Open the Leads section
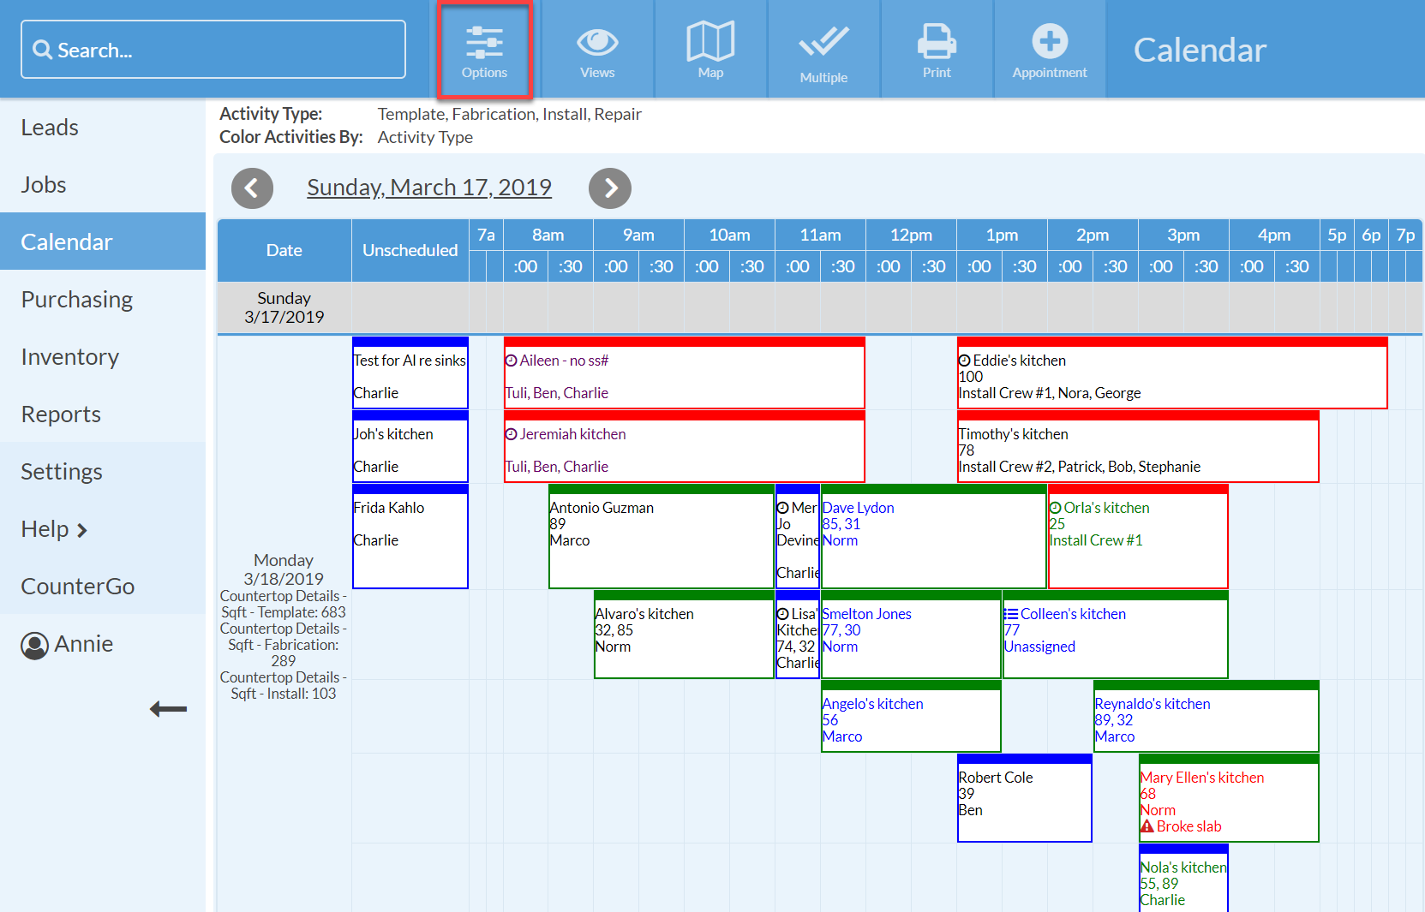 (x=49, y=127)
